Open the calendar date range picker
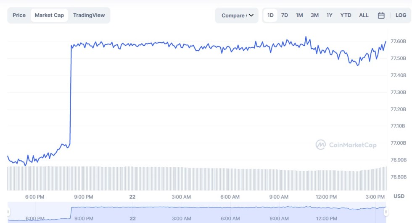 381,16
